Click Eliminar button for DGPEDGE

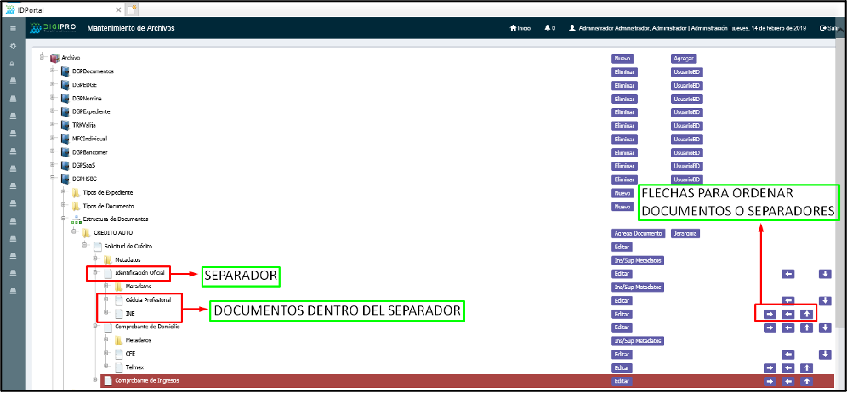[624, 85]
